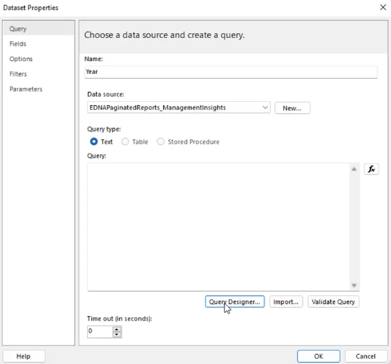Click Validate Query
The image size is (391, 364).
pyautogui.click(x=333, y=301)
